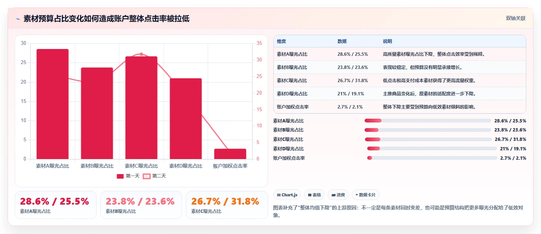Click the 素材D曝光占比 bar in the chart
Screen dimensions: 541x234
coord(186,119)
